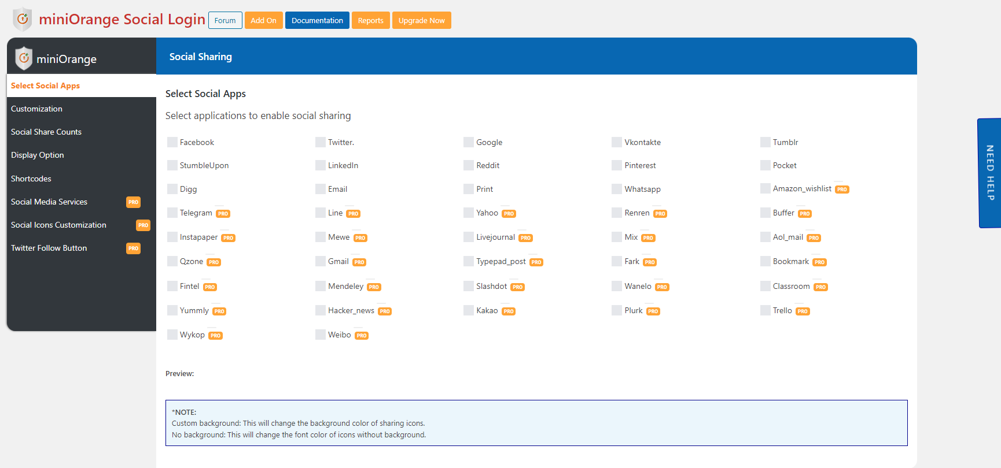Open the Documentation button

tap(317, 20)
